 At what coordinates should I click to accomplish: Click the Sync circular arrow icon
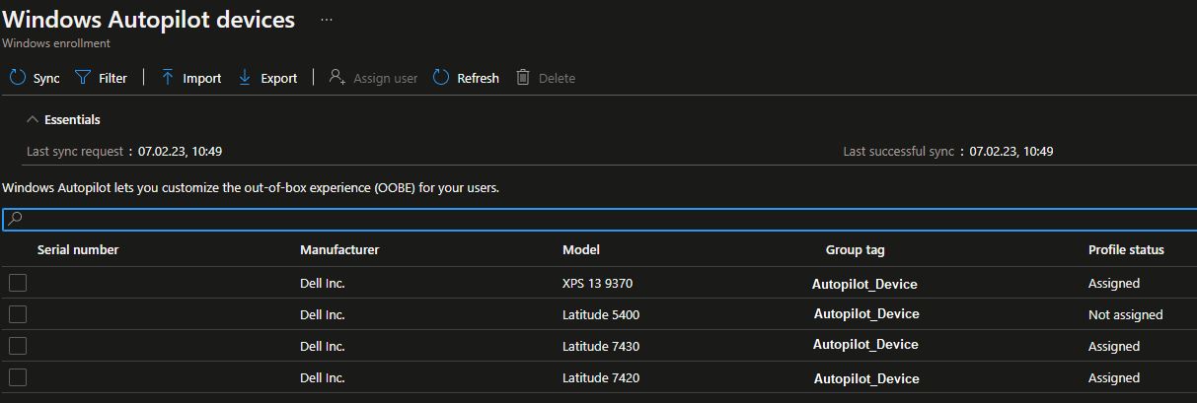click(x=17, y=78)
